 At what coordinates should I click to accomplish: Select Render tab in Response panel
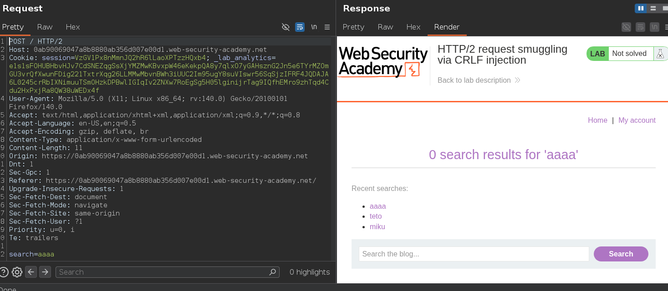[x=447, y=27]
